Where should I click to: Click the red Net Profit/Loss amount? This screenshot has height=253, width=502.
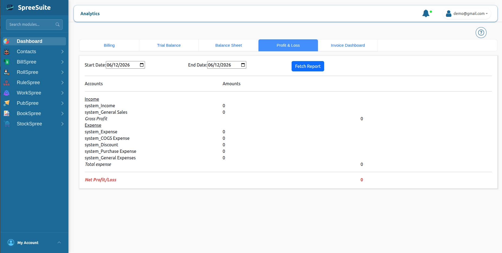click(362, 180)
